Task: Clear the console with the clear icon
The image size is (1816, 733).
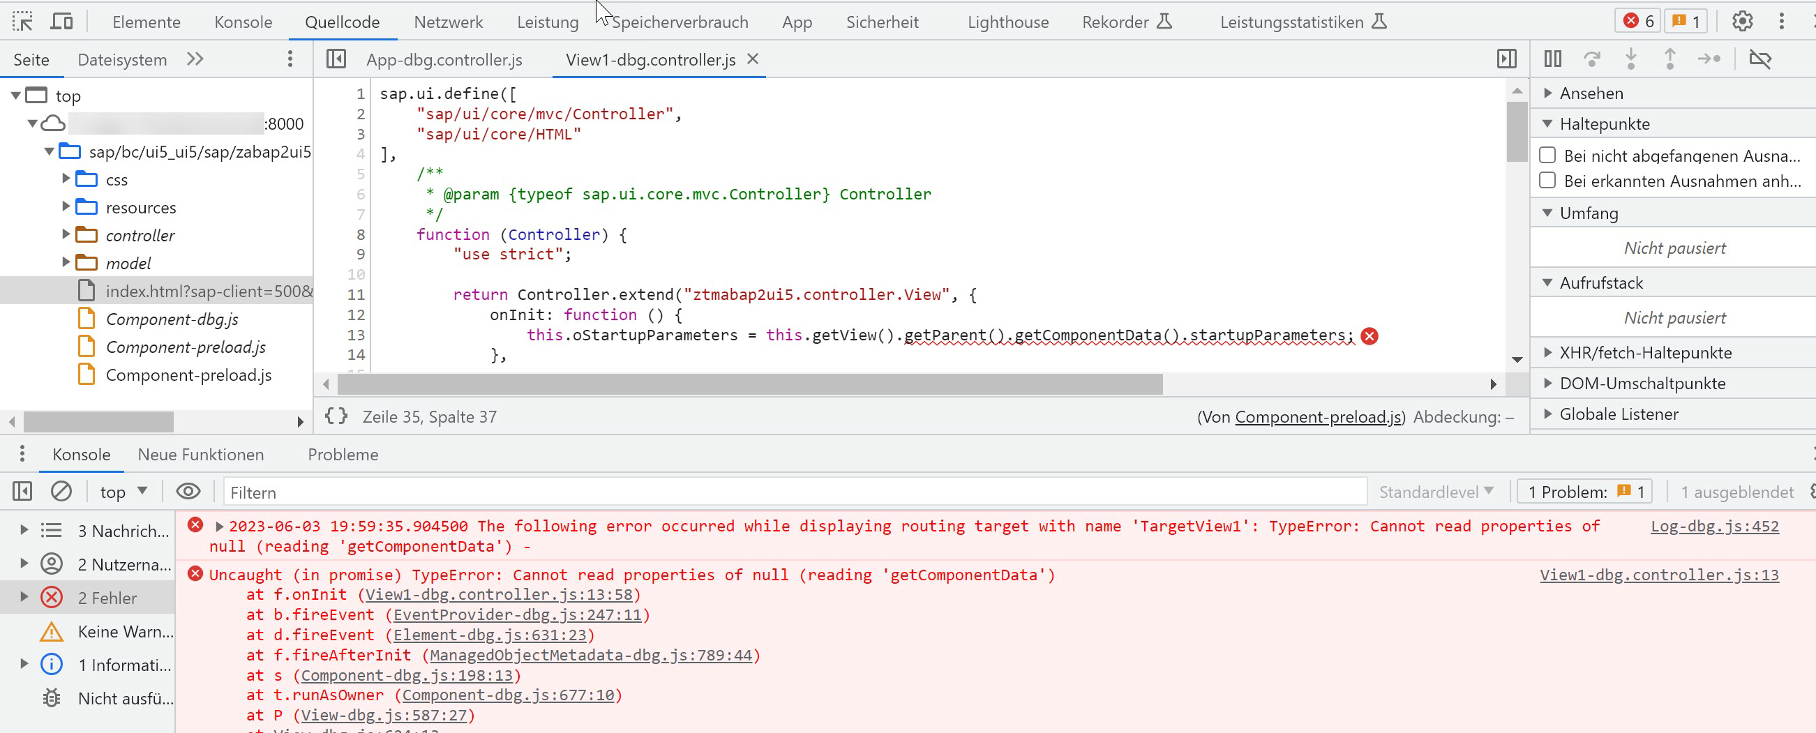Action: tap(61, 491)
